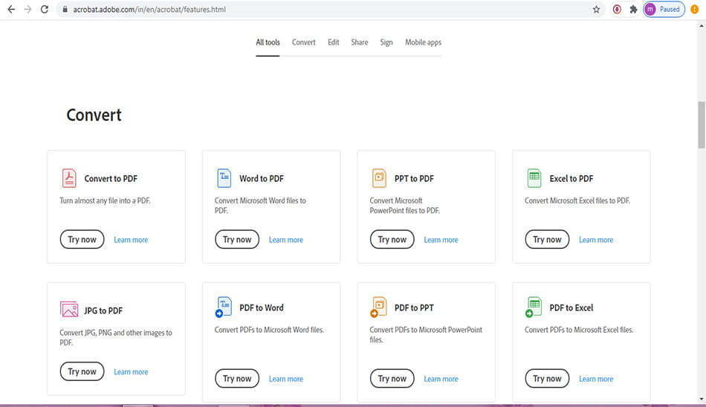Click the scrollbar up arrow
The height and width of the screenshot is (407, 706).
(701, 26)
